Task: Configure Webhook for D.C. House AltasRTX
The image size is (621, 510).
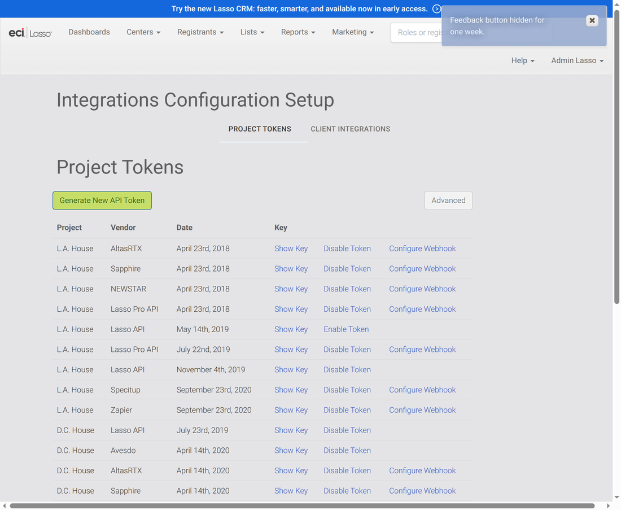Action: pos(422,471)
